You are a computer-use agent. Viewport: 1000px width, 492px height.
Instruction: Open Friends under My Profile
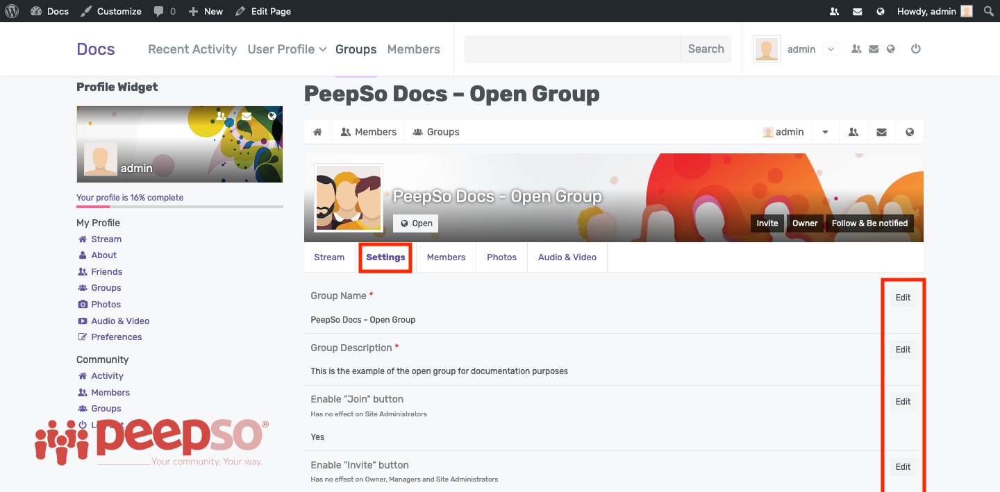pyautogui.click(x=100, y=272)
